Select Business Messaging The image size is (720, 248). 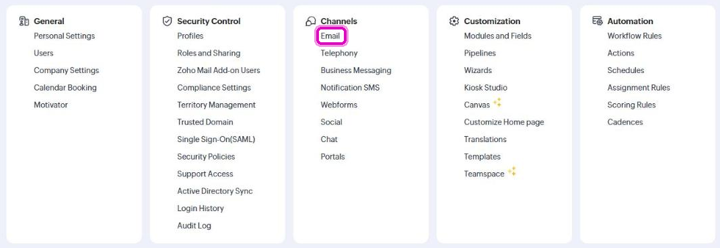click(356, 70)
